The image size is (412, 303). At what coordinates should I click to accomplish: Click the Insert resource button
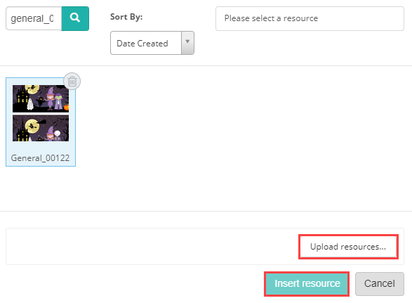point(307,284)
